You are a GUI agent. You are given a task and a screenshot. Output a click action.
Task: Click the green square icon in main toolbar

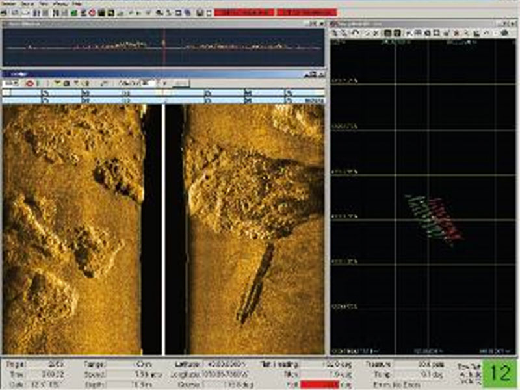pyautogui.click(x=74, y=12)
